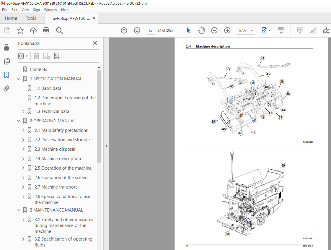Image resolution: width=331 pixels, height=250 pixels.
Task: Open the Edit menu
Action: pos(14,10)
